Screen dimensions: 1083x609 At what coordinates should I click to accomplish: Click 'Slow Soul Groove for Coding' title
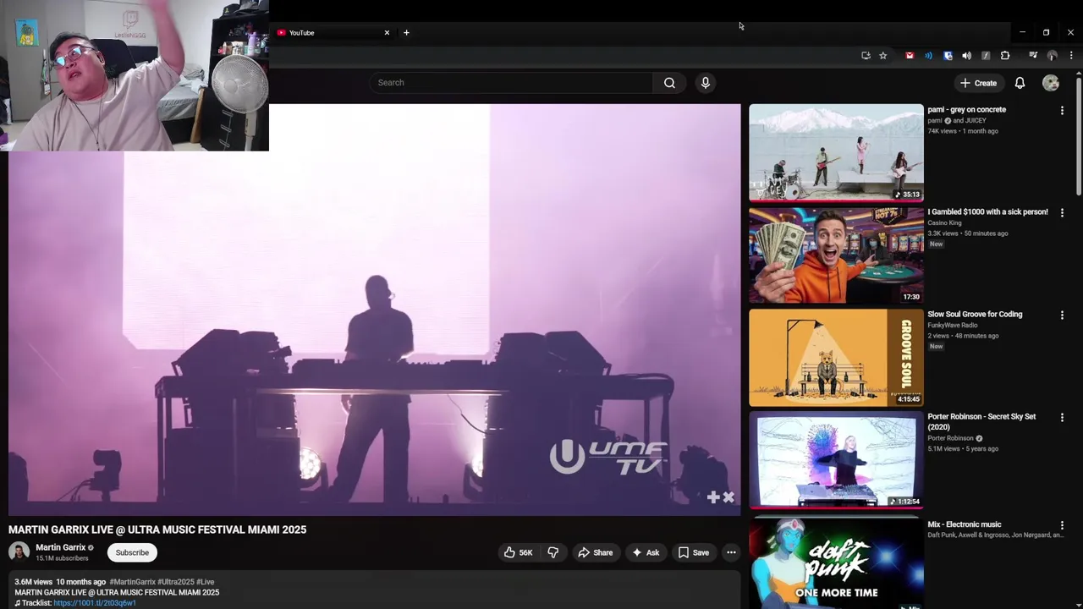click(975, 315)
